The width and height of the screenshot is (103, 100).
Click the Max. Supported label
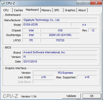tap(66, 77)
